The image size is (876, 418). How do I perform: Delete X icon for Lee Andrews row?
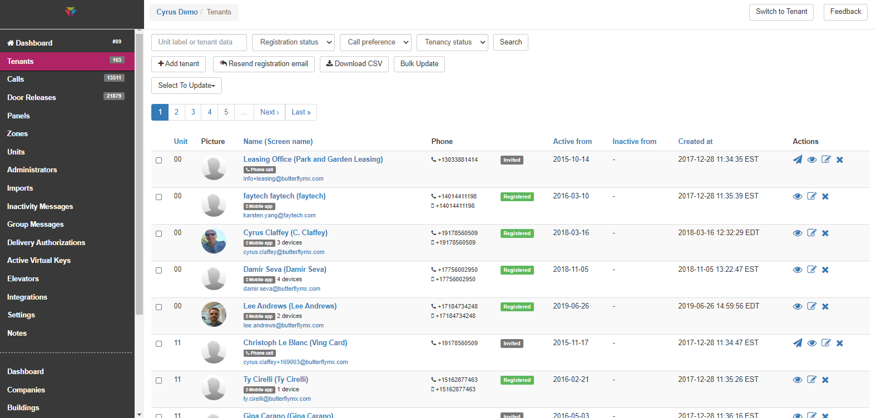(x=825, y=307)
